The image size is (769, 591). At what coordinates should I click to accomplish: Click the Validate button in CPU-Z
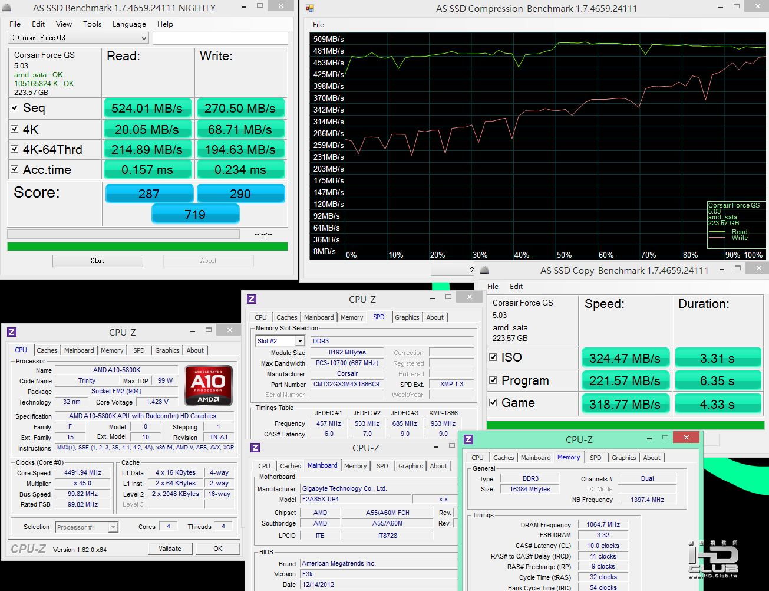click(x=170, y=549)
